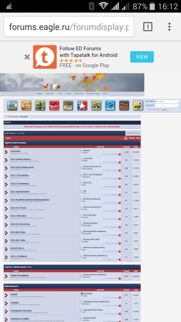Open DCS: UH-1H Huey forum
The image size is (181, 322).
pyautogui.click(x=18, y=208)
